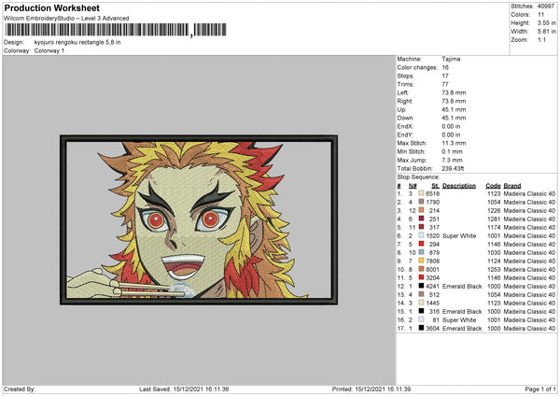
Task: Click design name 'kyojuro rengoku rectangle 5,8 in'
Action: [x=77, y=42]
